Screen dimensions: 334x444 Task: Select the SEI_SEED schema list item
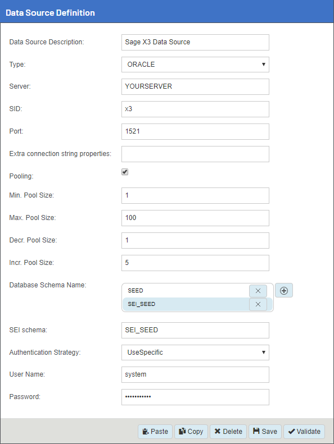pos(186,304)
